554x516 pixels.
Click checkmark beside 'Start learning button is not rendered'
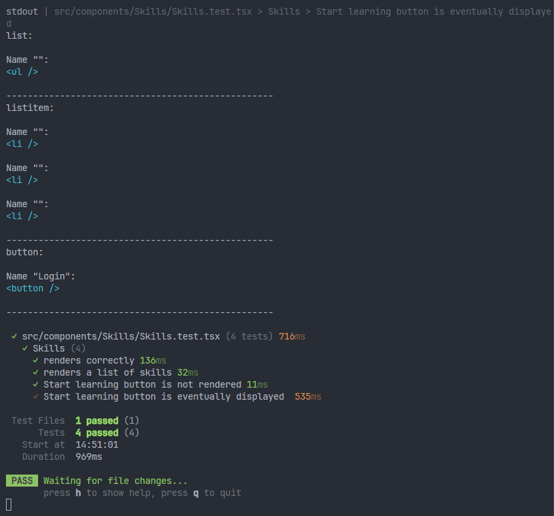[x=36, y=384]
